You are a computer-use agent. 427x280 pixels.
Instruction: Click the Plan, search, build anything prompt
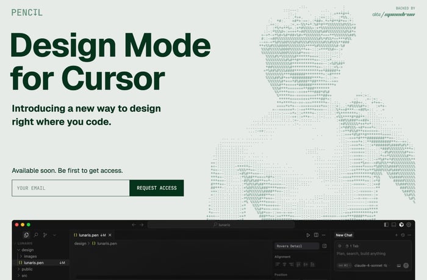click(x=361, y=254)
